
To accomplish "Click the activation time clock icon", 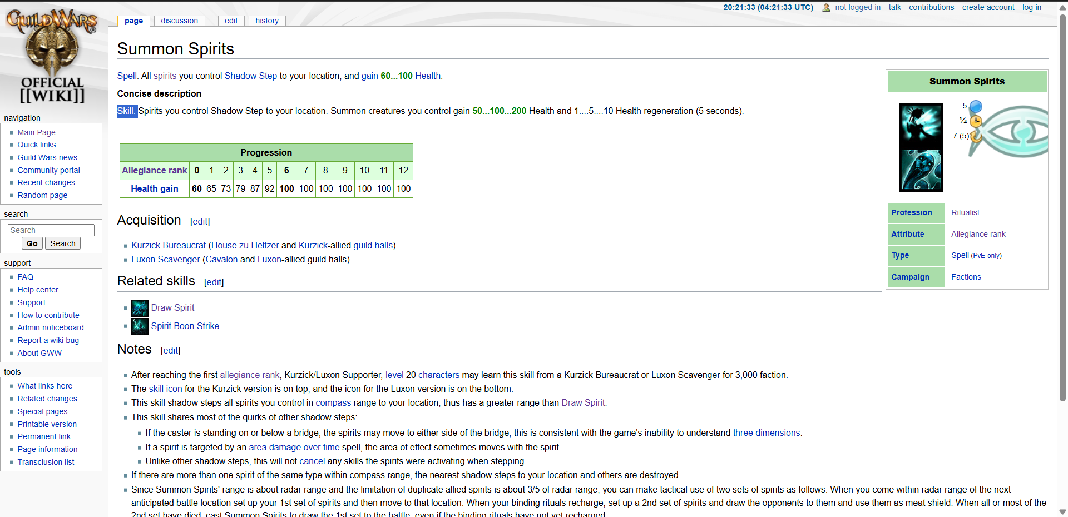I will (976, 121).
